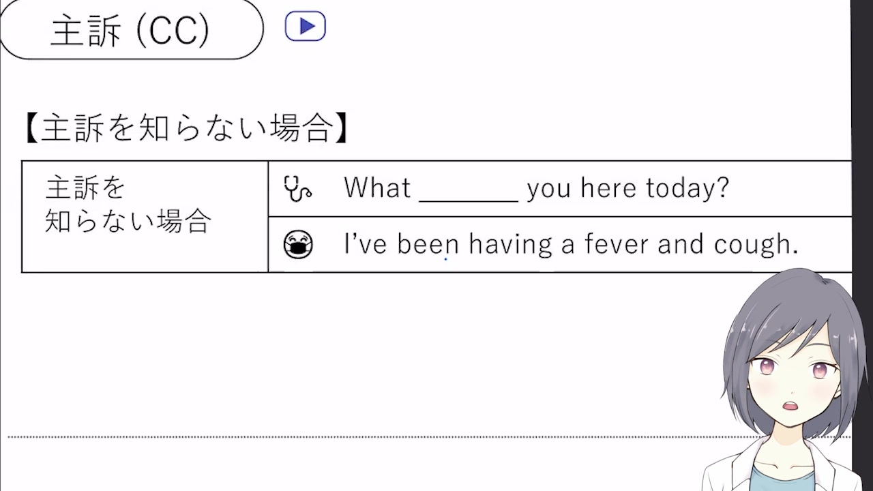The height and width of the screenshot is (491, 873).
Task: Click the "(CC)" abbreviation in the title
Action: (x=173, y=30)
